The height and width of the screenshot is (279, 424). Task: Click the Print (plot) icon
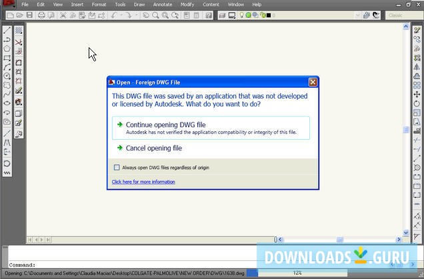click(x=41, y=15)
